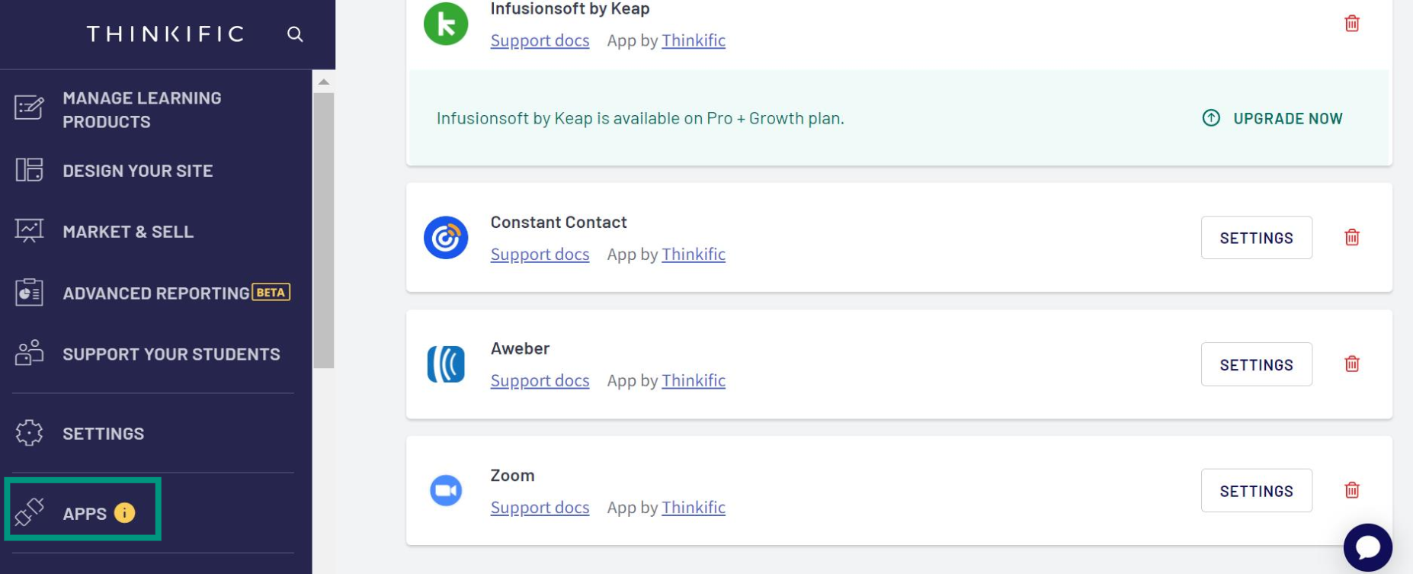Remove Constant Contact using the trash icon

click(x=1352, y=237)
